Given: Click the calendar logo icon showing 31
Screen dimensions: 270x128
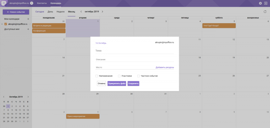Looking at the screenshot, I should pyautogui.click(x=4, y=3).
